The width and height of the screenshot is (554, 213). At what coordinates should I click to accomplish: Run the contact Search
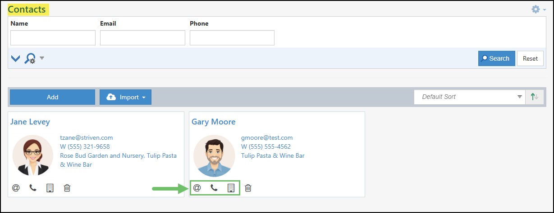[x=496, y=58]
